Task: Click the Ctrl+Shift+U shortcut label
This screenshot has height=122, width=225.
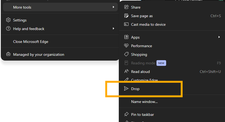Action: click(210, 72)
